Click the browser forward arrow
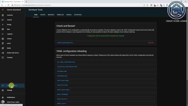The height and width of the screenshot is (106, 188). (x=5, y=5)
